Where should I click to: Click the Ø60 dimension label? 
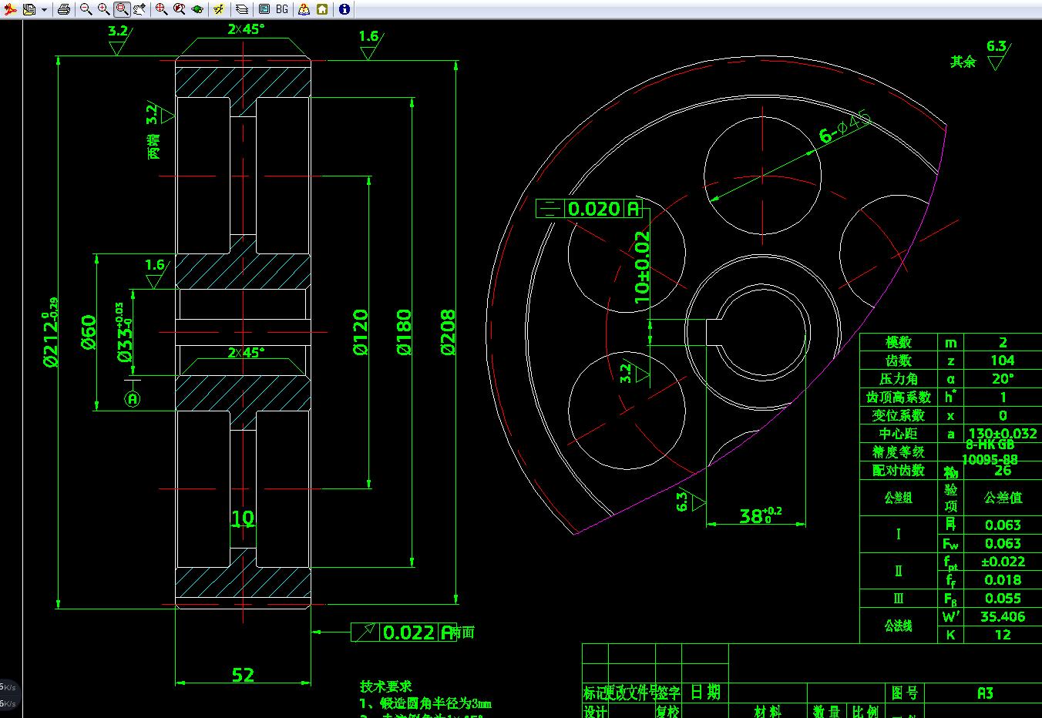click(x=89, y=332)
